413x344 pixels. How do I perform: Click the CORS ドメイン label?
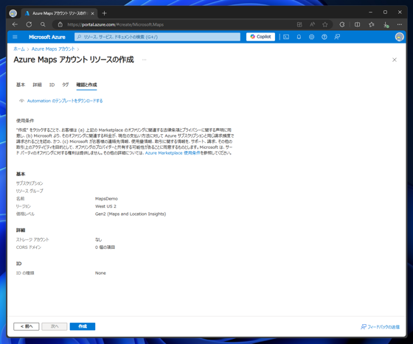tap(29, 248)
